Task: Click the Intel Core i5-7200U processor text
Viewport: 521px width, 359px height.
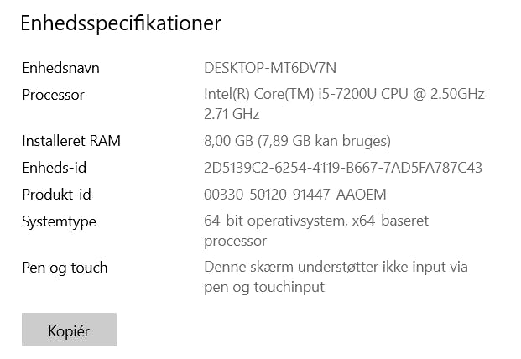Action: click(x=344, y=95)
